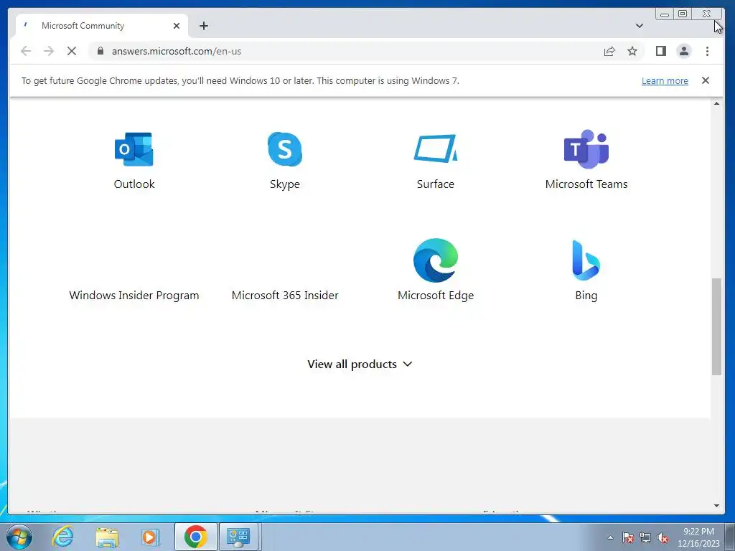Open the Outlook product icon
This screenshot has height=551, width=735.
coord(134,149)
